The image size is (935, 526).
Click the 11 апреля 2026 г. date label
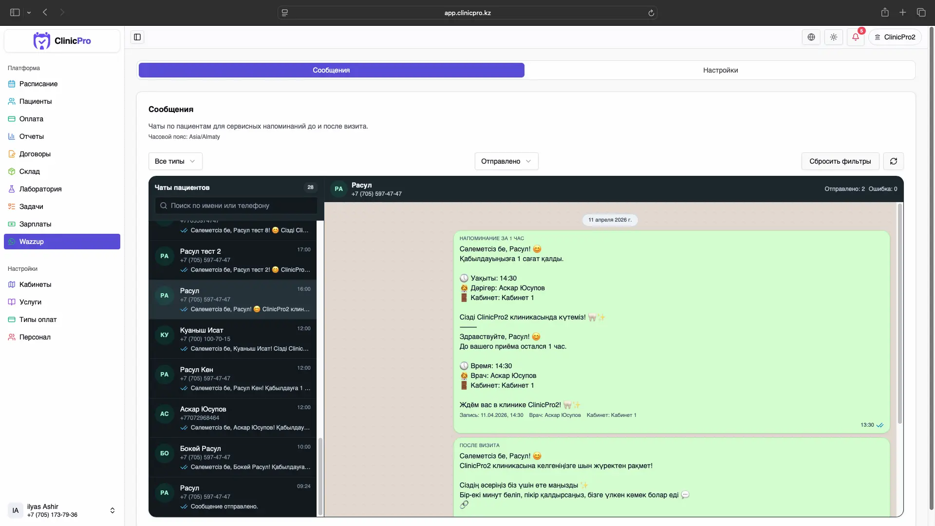click(610, 220)
